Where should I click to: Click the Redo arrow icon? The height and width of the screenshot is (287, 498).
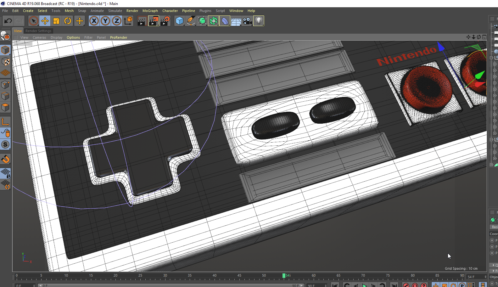(19, 21)
